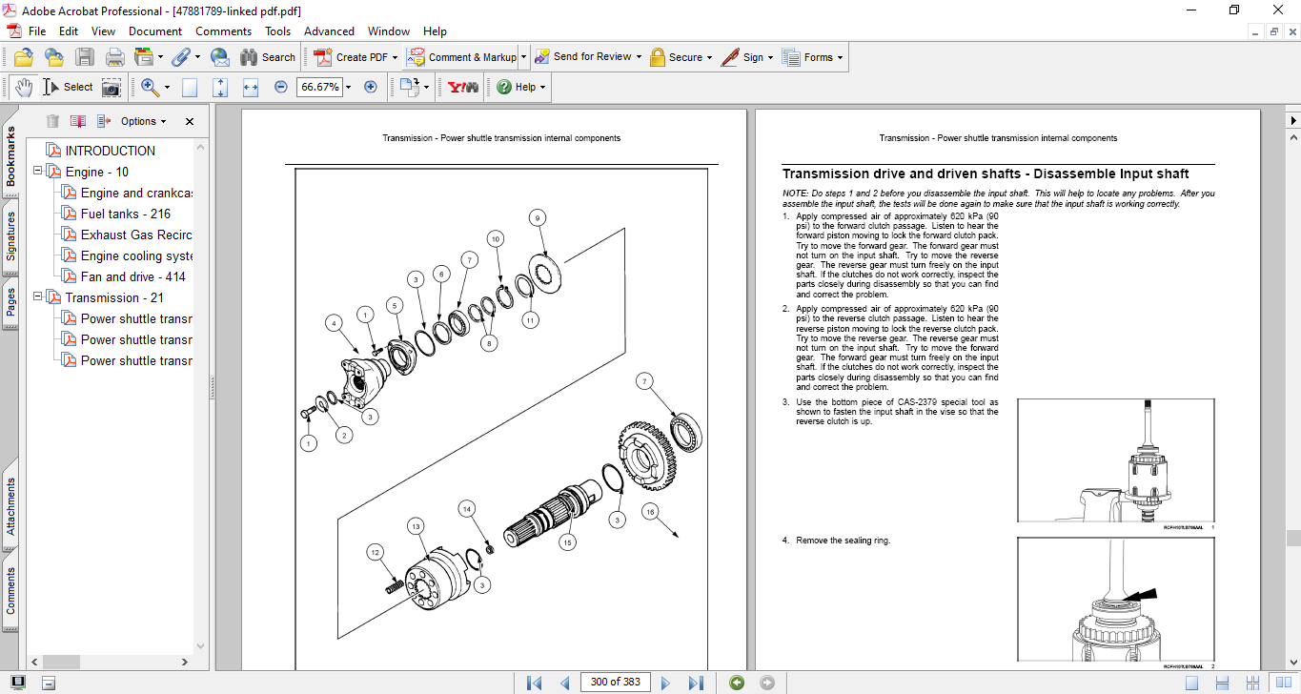Click the Yahoo search toolbar icon

(463, 87)
